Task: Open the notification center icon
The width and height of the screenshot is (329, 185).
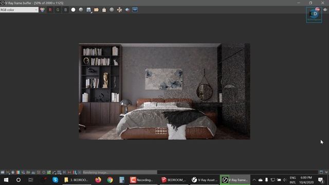Action: (321, 180)
